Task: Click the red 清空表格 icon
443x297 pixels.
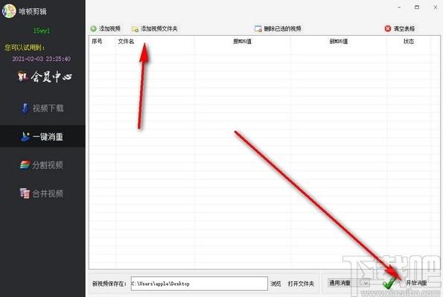Action: tap(388, 28)
